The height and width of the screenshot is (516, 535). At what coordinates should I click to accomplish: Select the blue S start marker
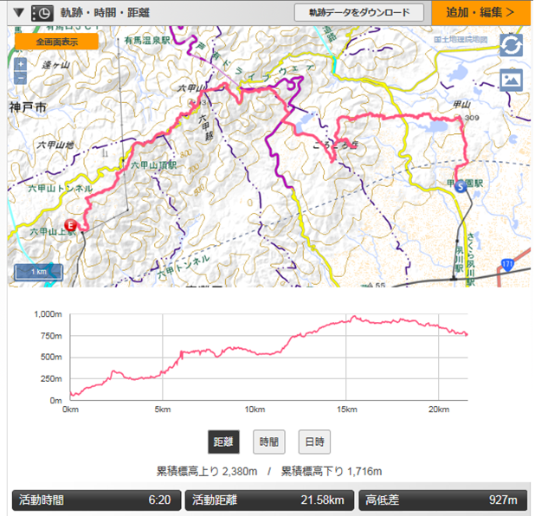coord(461,184)
